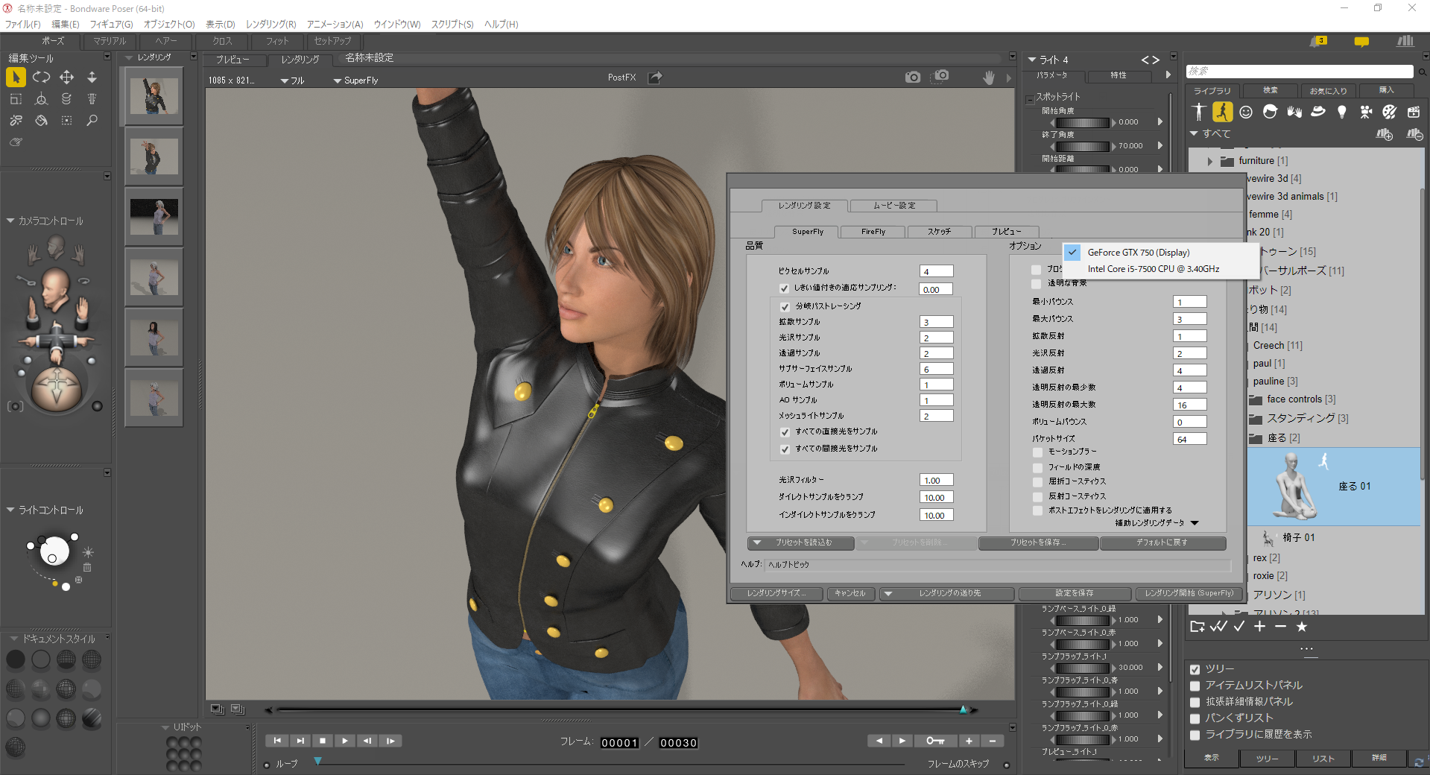Viewport: 1430px width, 775px height.
Task: Open the Expressions library category (smiley face)
Action: (1246, 112)
